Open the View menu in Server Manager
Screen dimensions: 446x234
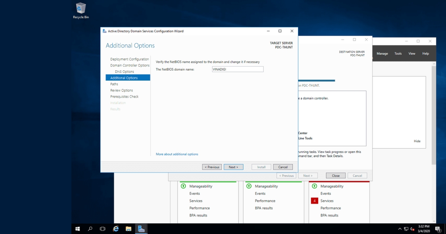coord(411,53)
